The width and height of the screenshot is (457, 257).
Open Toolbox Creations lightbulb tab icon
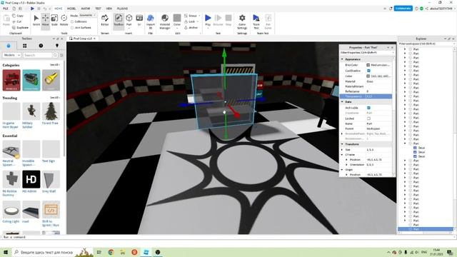click(x=57, y=46)
